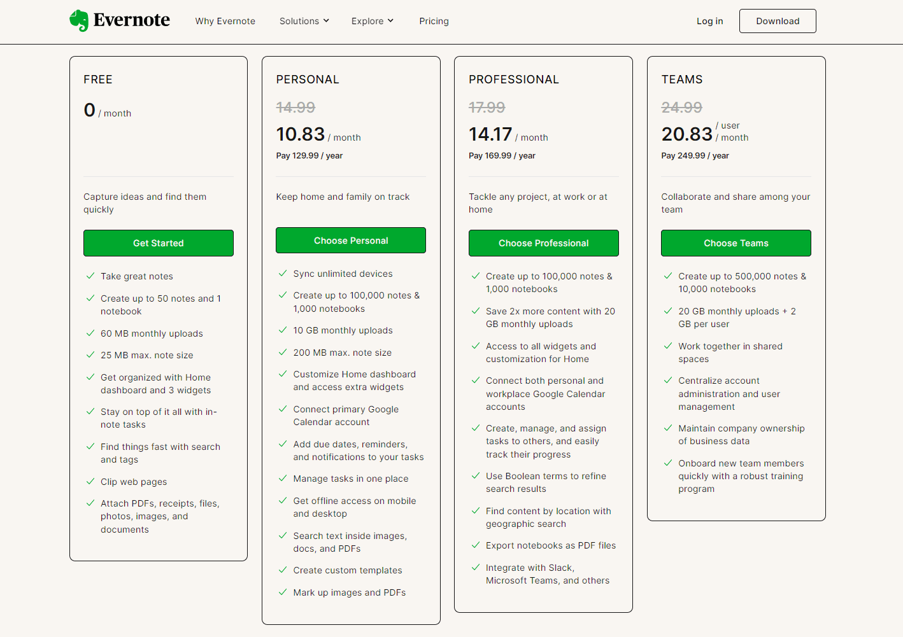This screenshot has height=637, width=903.
Task: Click the checkmark beside 'Centralize account administration'
Action: 668,380
